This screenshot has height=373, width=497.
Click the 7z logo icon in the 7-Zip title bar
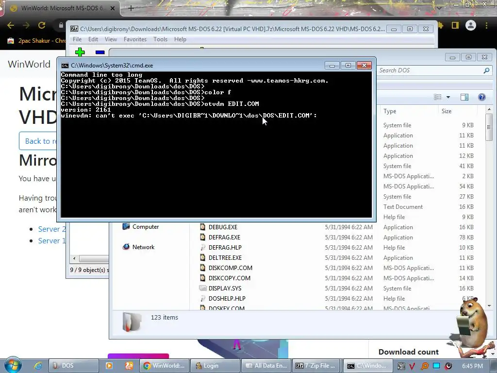(x=74, y=29)
